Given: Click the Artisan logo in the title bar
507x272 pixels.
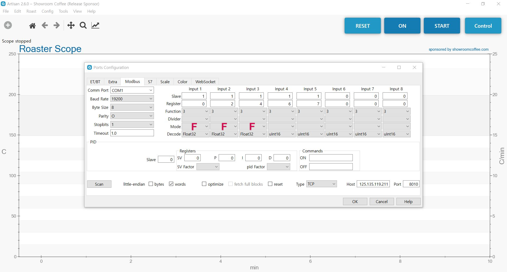Looking at the screenshot, I should click(x=4, y=4).
